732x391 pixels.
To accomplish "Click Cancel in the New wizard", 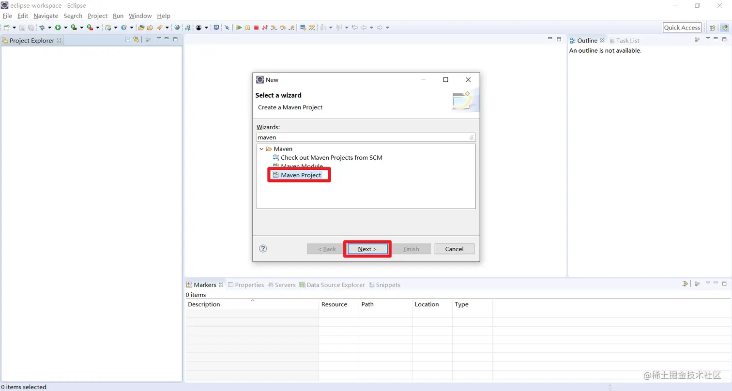I will (x=454, y=249).
